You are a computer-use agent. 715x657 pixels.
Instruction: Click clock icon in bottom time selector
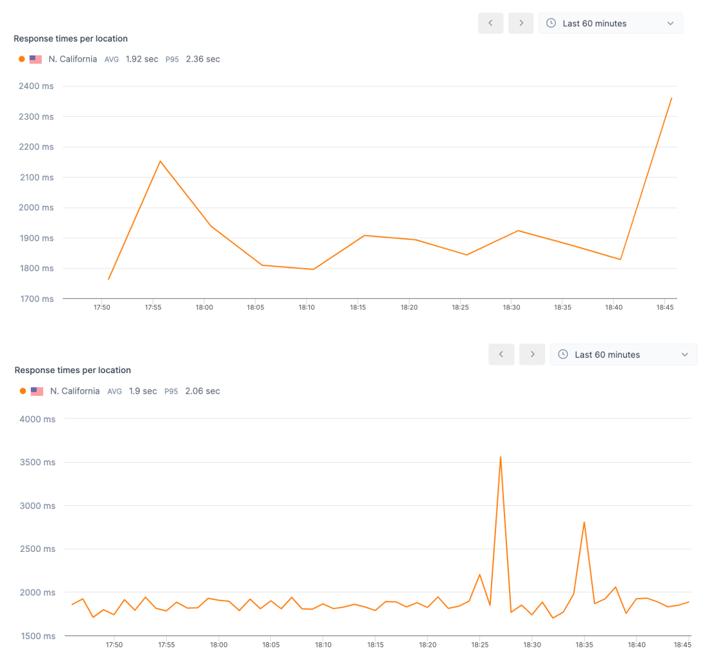(563, 354)
